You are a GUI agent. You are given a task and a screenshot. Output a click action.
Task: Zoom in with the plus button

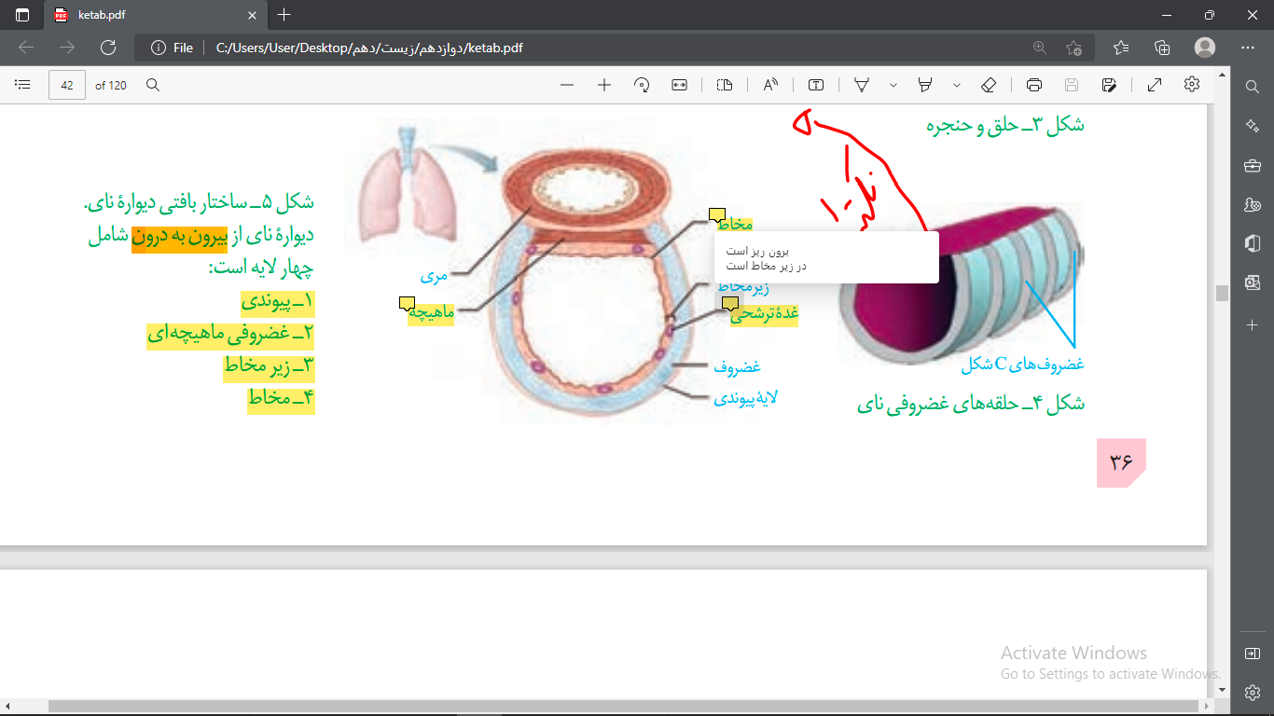604,85
